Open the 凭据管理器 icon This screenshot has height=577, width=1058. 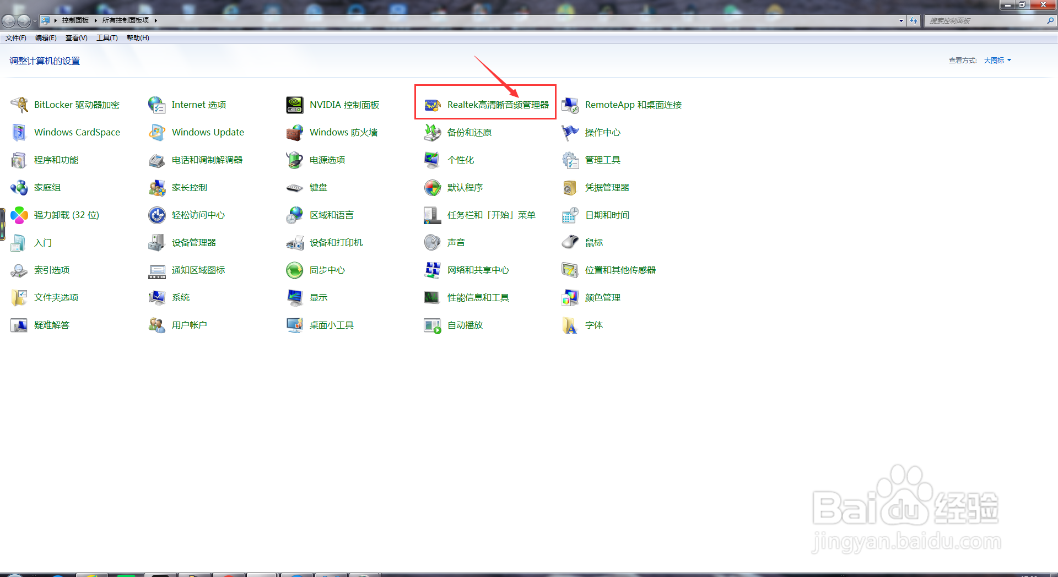click(x=570, y=187)
